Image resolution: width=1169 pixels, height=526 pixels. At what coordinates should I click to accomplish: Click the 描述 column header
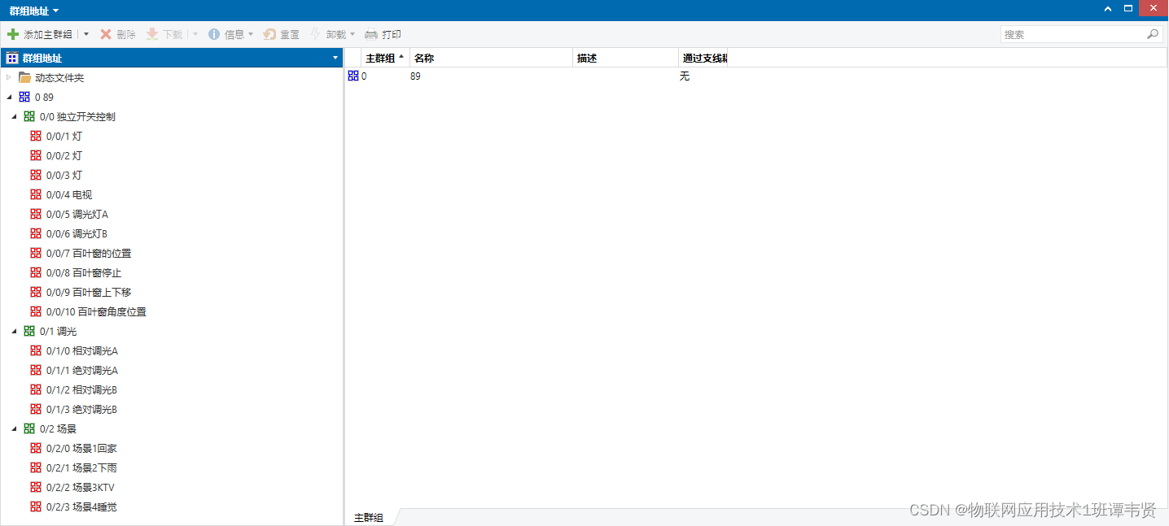[x=624, y=58]
